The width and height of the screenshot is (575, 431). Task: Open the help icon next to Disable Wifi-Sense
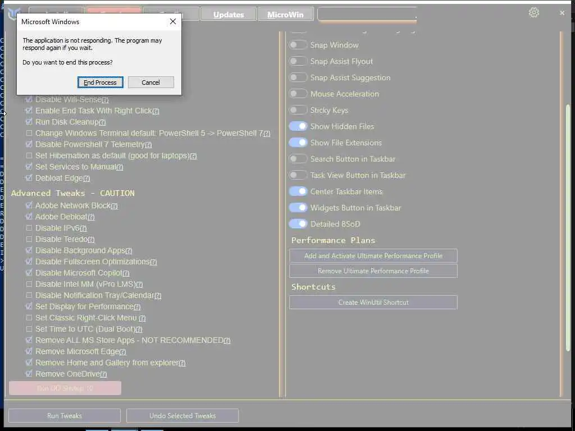pyautogui.click(x=105, y=100)
